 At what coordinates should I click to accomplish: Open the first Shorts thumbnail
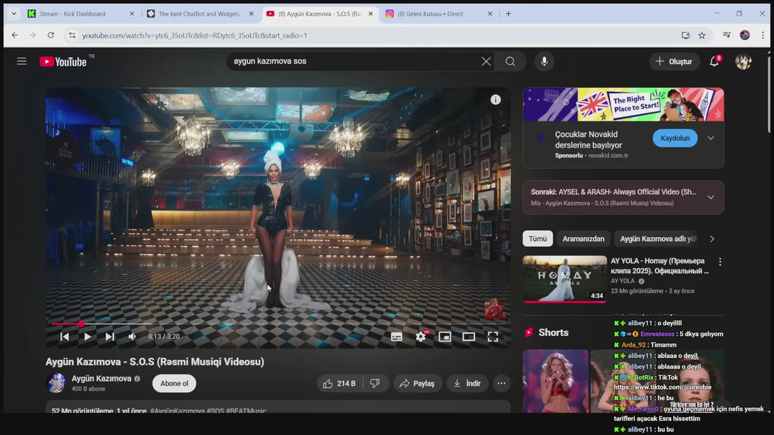556,381
